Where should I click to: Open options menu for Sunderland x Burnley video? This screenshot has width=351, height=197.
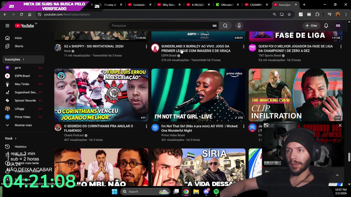[x=244, y=47]
